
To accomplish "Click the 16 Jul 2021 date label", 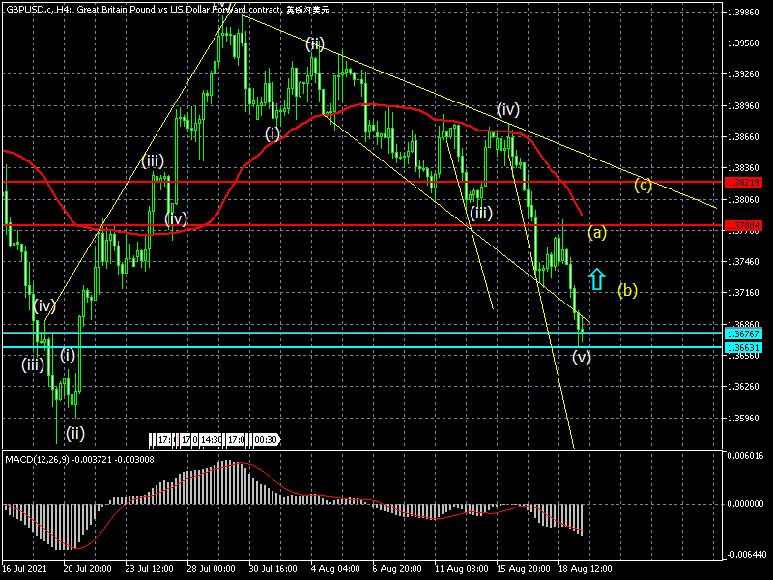I will point(24,569).
